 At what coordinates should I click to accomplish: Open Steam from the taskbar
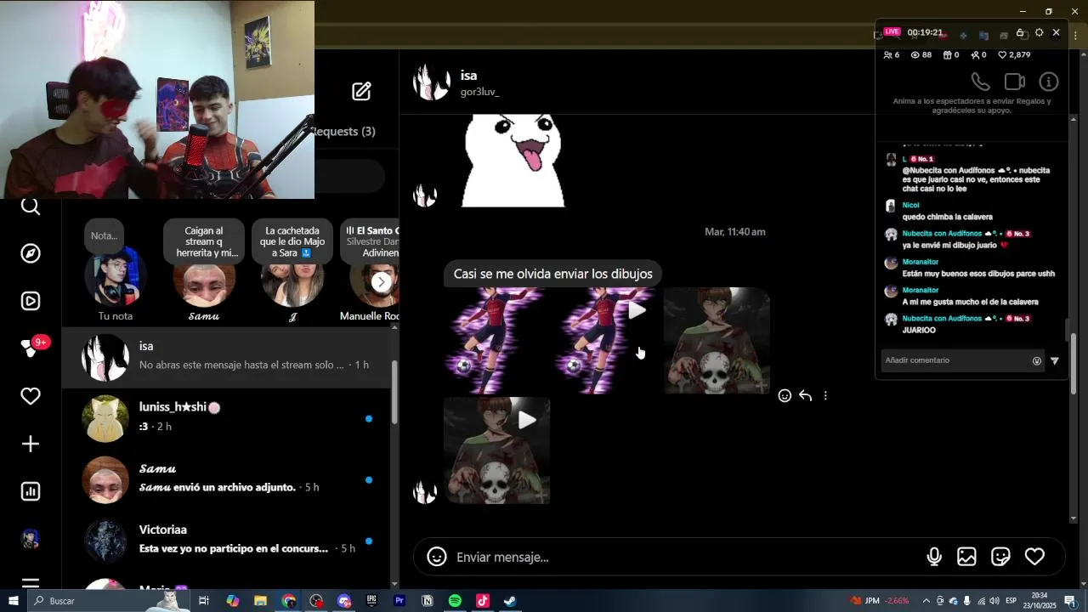point(510,601)
